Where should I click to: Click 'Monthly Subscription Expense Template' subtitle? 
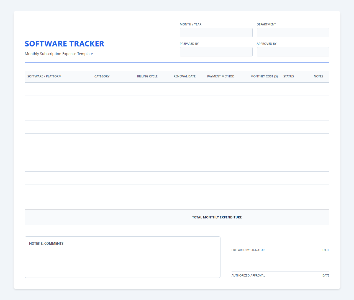coord(59,54)
